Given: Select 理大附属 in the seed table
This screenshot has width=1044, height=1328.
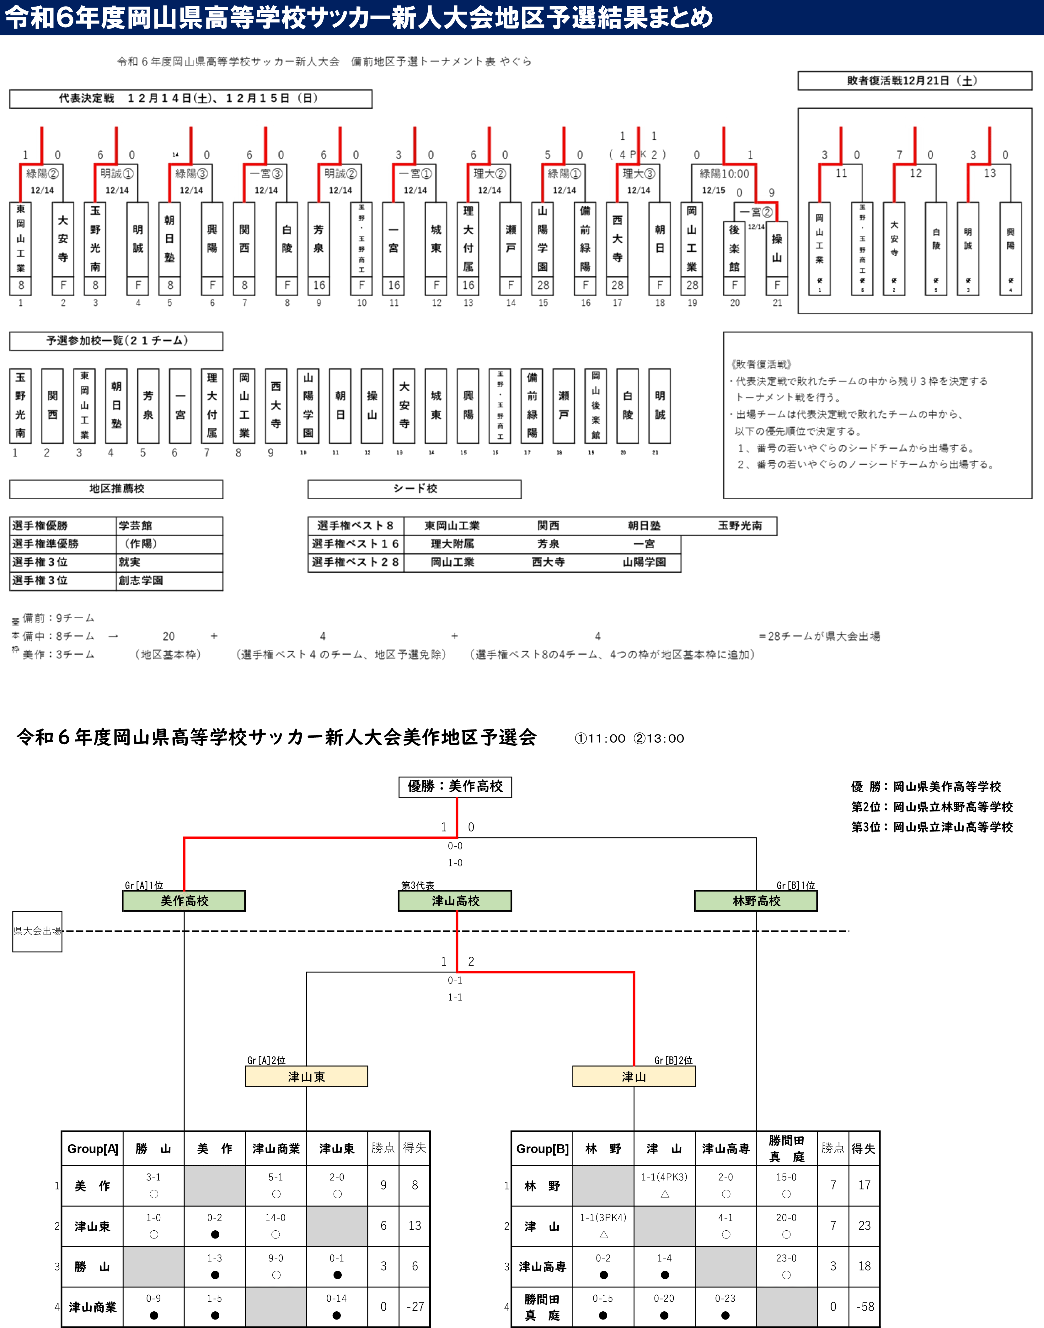Looking at the screenshot, I should point(452,545).
